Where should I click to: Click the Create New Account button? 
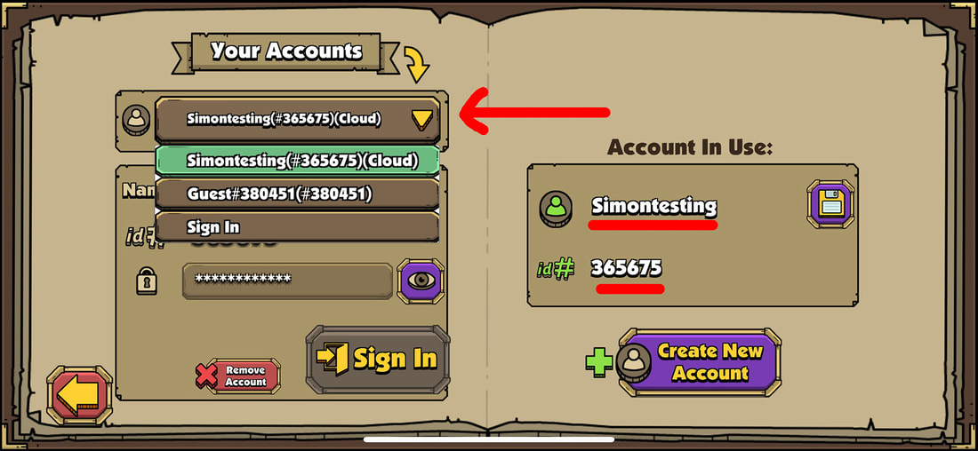coord(700,362)
